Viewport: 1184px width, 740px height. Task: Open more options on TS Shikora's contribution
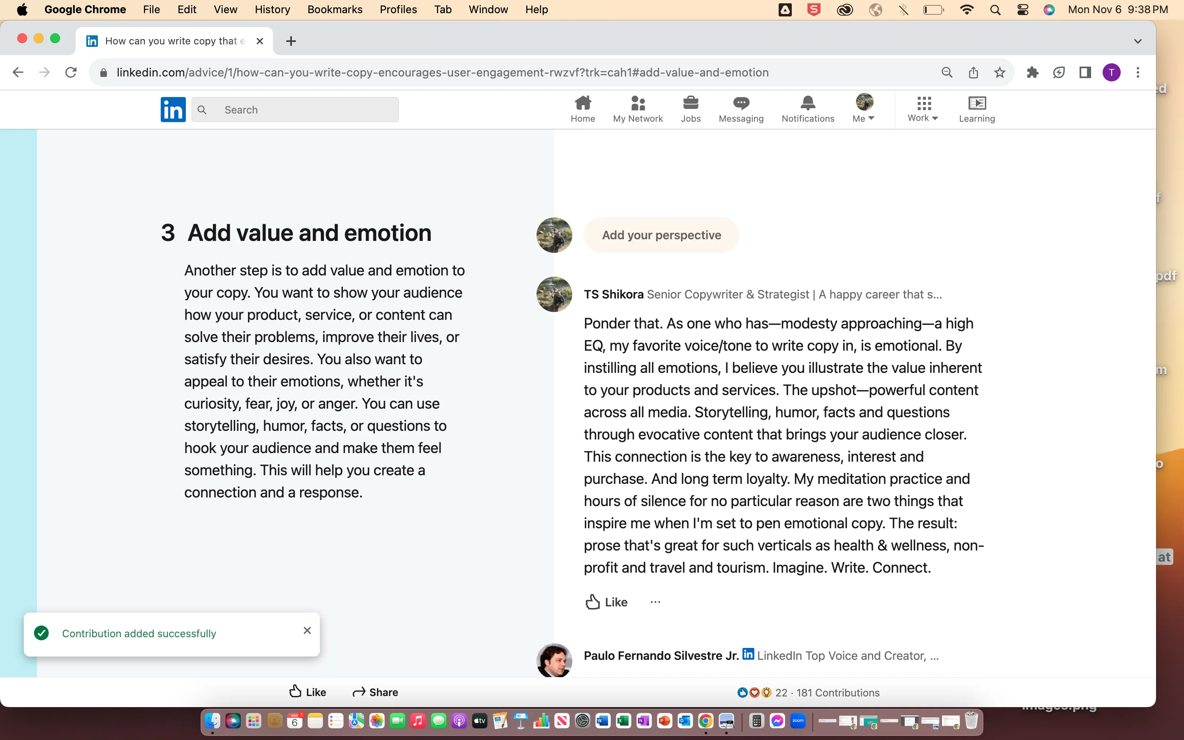pyautogui.click(x=655, y=602)
